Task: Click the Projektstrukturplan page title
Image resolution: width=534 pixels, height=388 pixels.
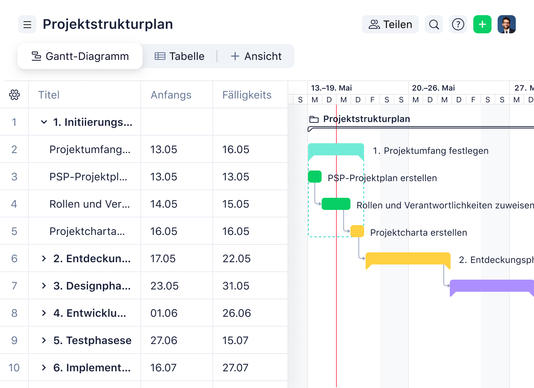Action: pos(108,24)
